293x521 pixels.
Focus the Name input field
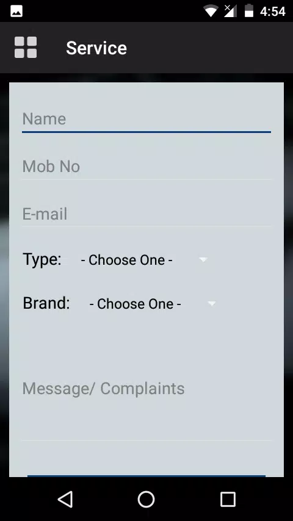(146, 119)
